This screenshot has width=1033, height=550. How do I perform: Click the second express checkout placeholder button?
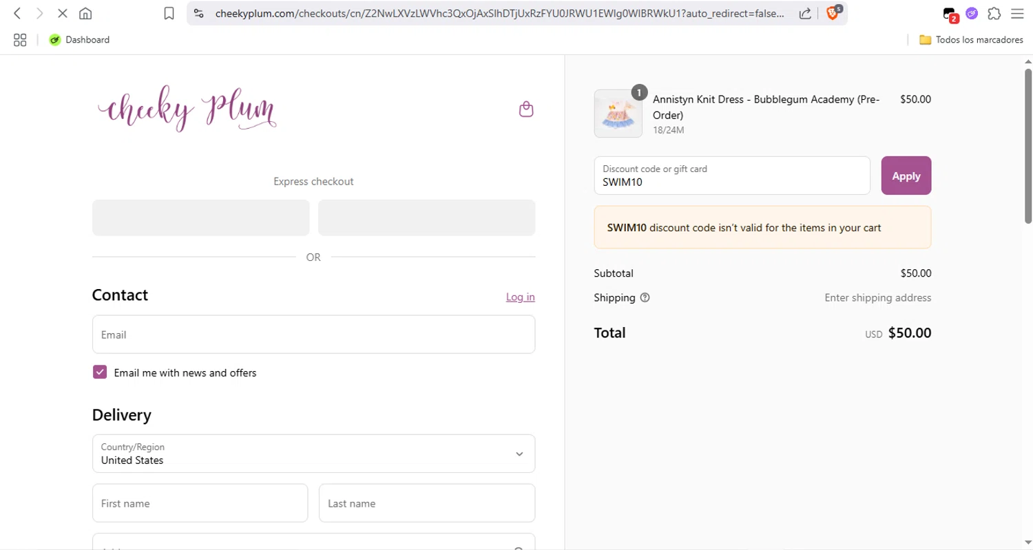(426, 218)
